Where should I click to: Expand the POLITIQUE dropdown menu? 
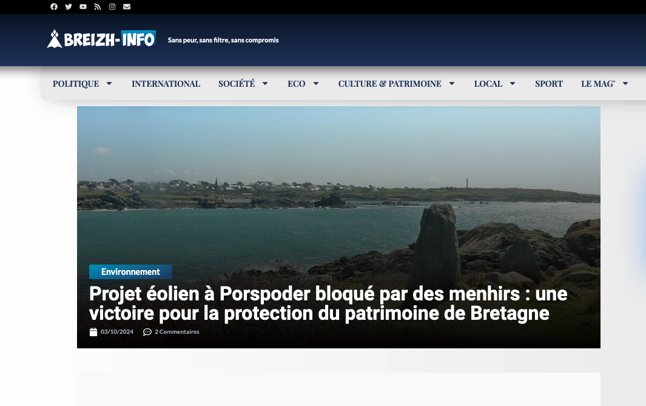[109, 84]
